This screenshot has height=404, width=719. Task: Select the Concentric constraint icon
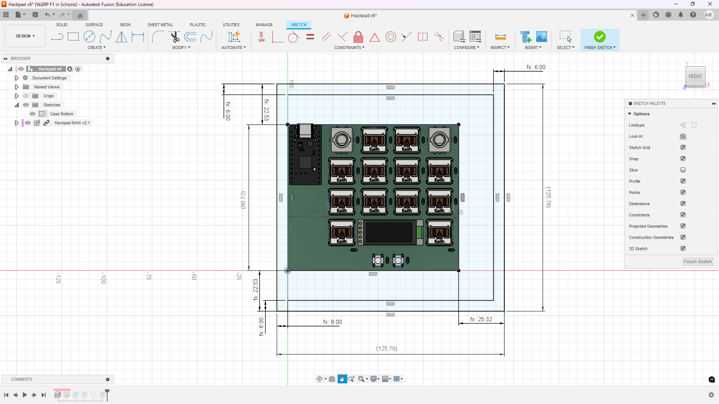click(x=390, y=37)
